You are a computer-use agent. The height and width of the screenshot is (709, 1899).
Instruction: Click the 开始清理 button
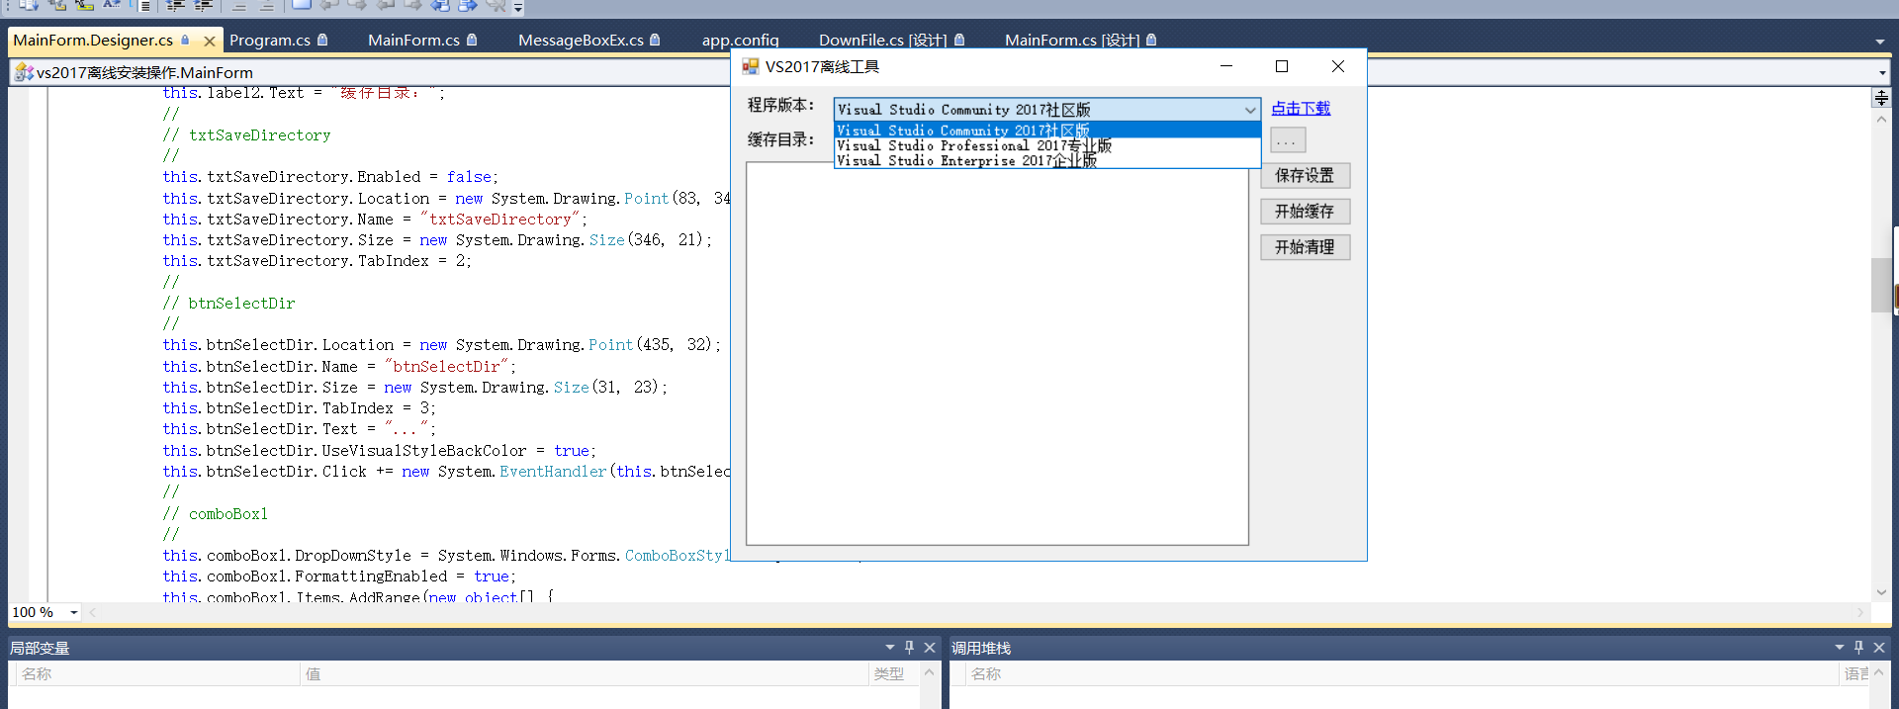(x=1305, y=247)
